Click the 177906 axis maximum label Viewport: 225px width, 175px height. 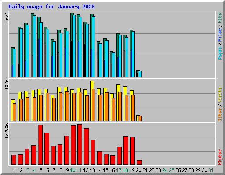point(7,131)
